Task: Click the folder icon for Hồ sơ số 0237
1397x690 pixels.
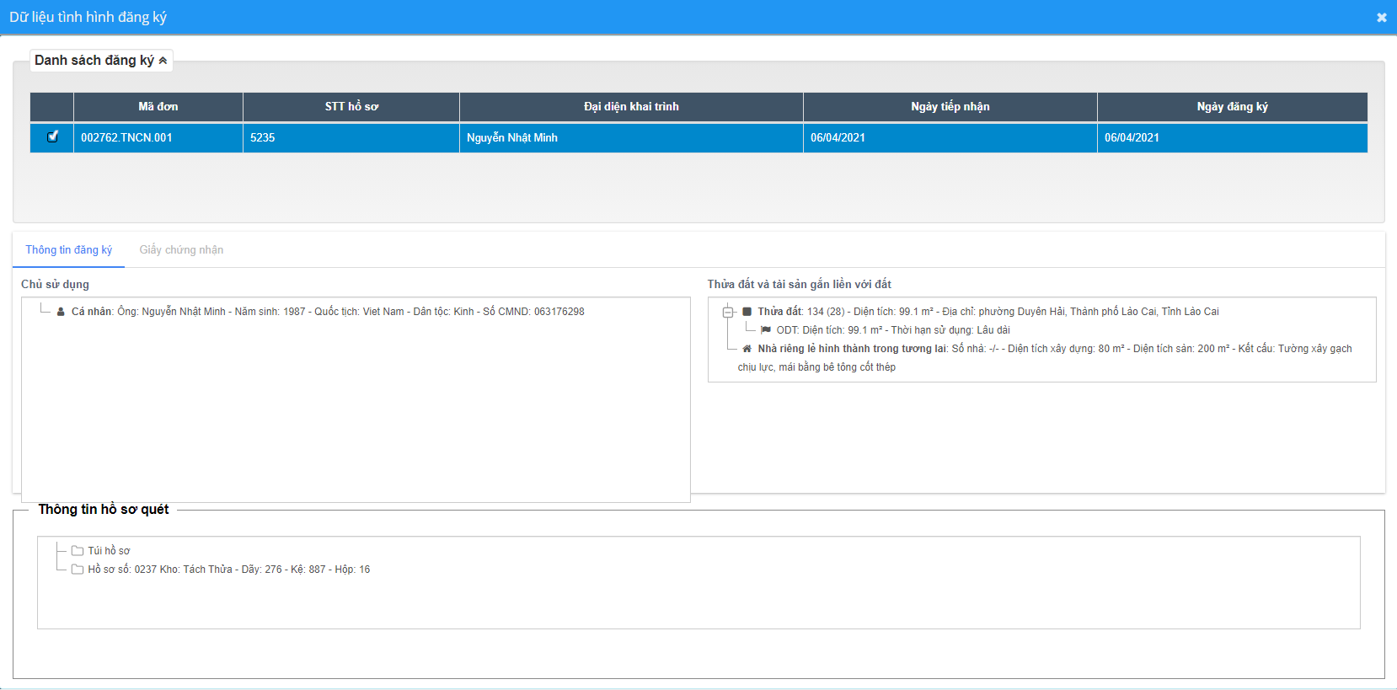Action: pos(78,570)
